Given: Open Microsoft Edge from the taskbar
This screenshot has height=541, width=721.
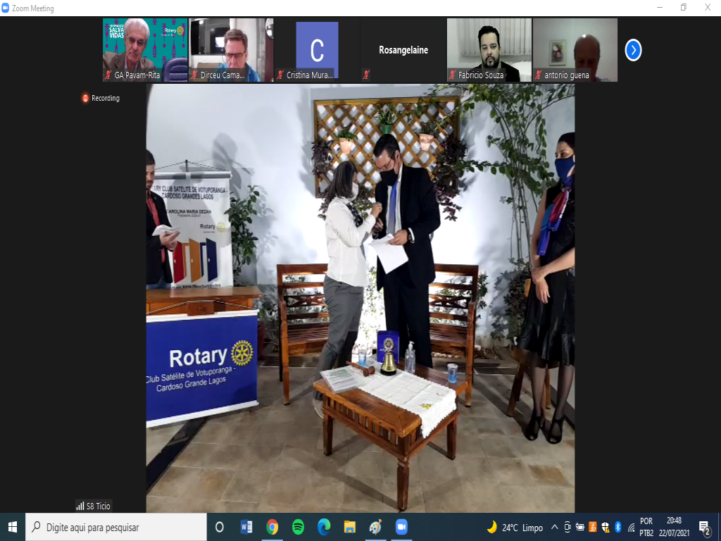Looking at the screenshot, I should (x=324, y=527).
